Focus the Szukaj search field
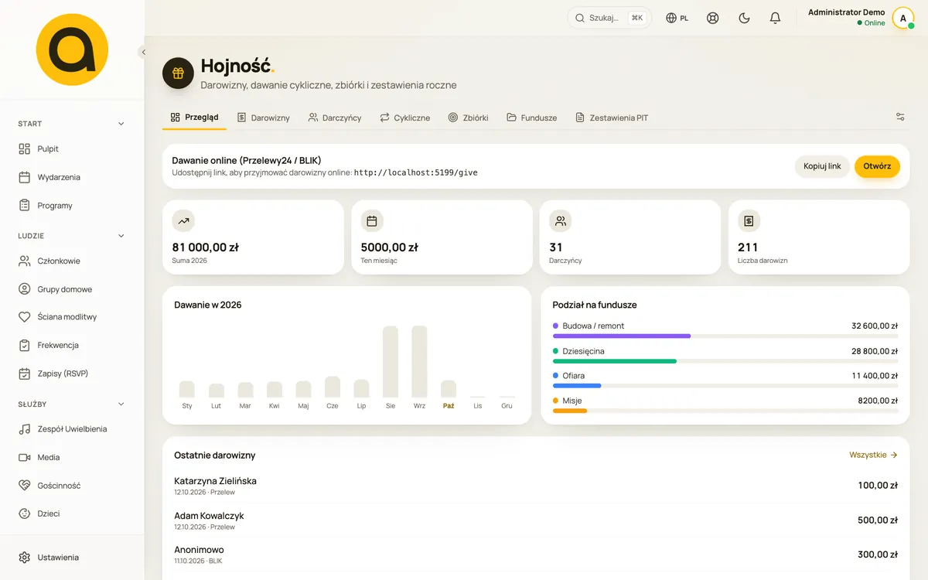This screenshot has height=580, width=928. [609, 18]
